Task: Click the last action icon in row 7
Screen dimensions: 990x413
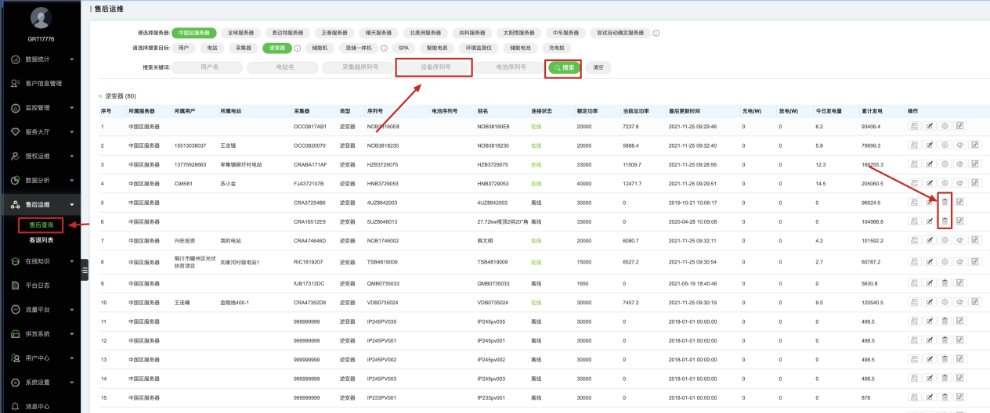Action: (x=975, y=241)
